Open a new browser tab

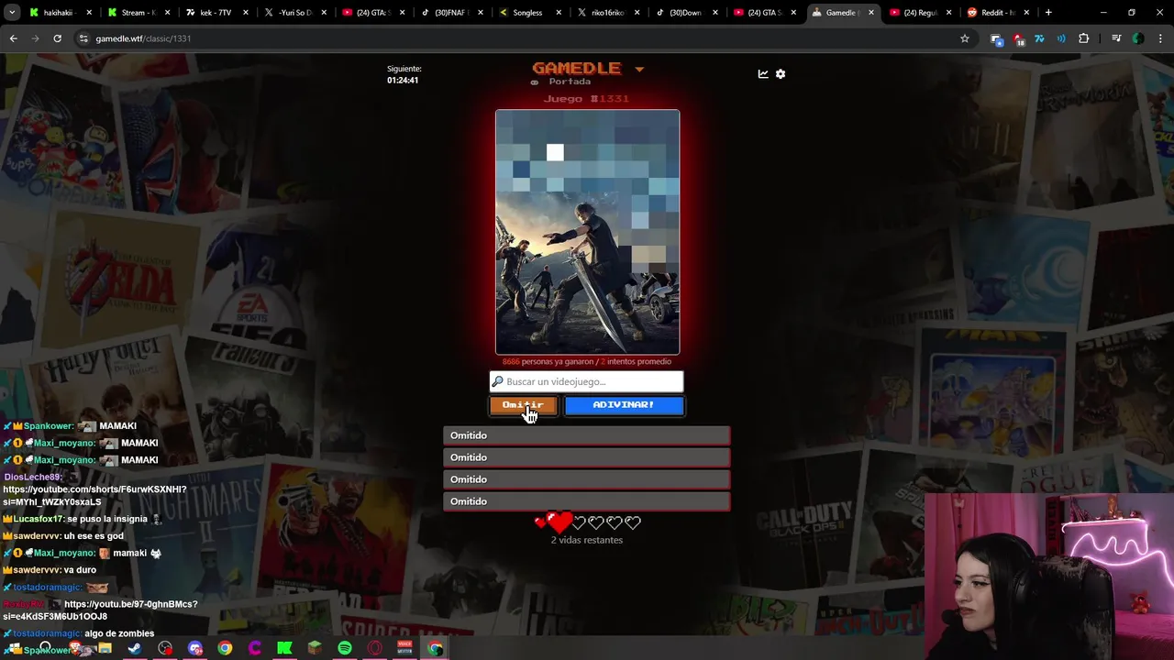1048,13
